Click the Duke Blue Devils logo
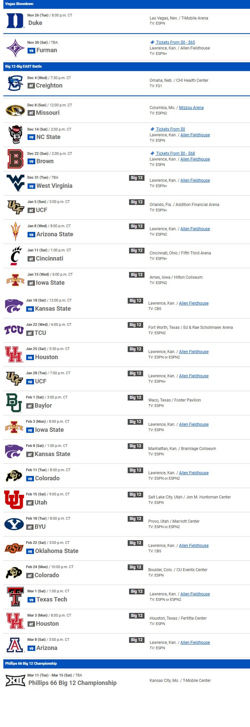 click(x=15, y=21)
